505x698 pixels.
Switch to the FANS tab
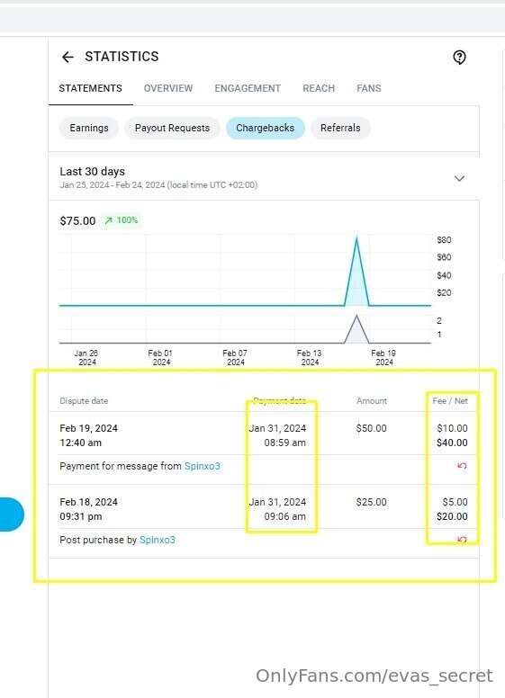(369, 88)
